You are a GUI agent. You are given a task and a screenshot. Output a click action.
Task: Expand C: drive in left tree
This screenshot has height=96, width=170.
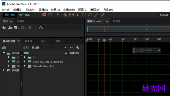9,57
